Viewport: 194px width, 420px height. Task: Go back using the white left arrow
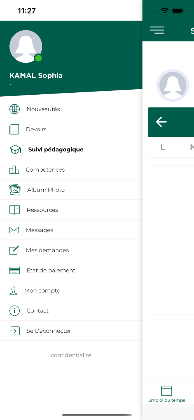tap(161, 122)
